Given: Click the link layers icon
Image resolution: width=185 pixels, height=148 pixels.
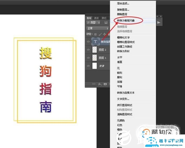Looking at the screenshot, I should (x=94, y=84).
